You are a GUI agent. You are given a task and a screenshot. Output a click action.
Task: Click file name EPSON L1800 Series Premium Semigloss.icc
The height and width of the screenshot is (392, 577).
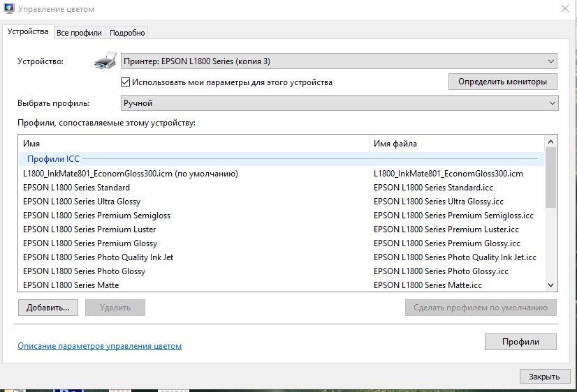pos(454,216)
